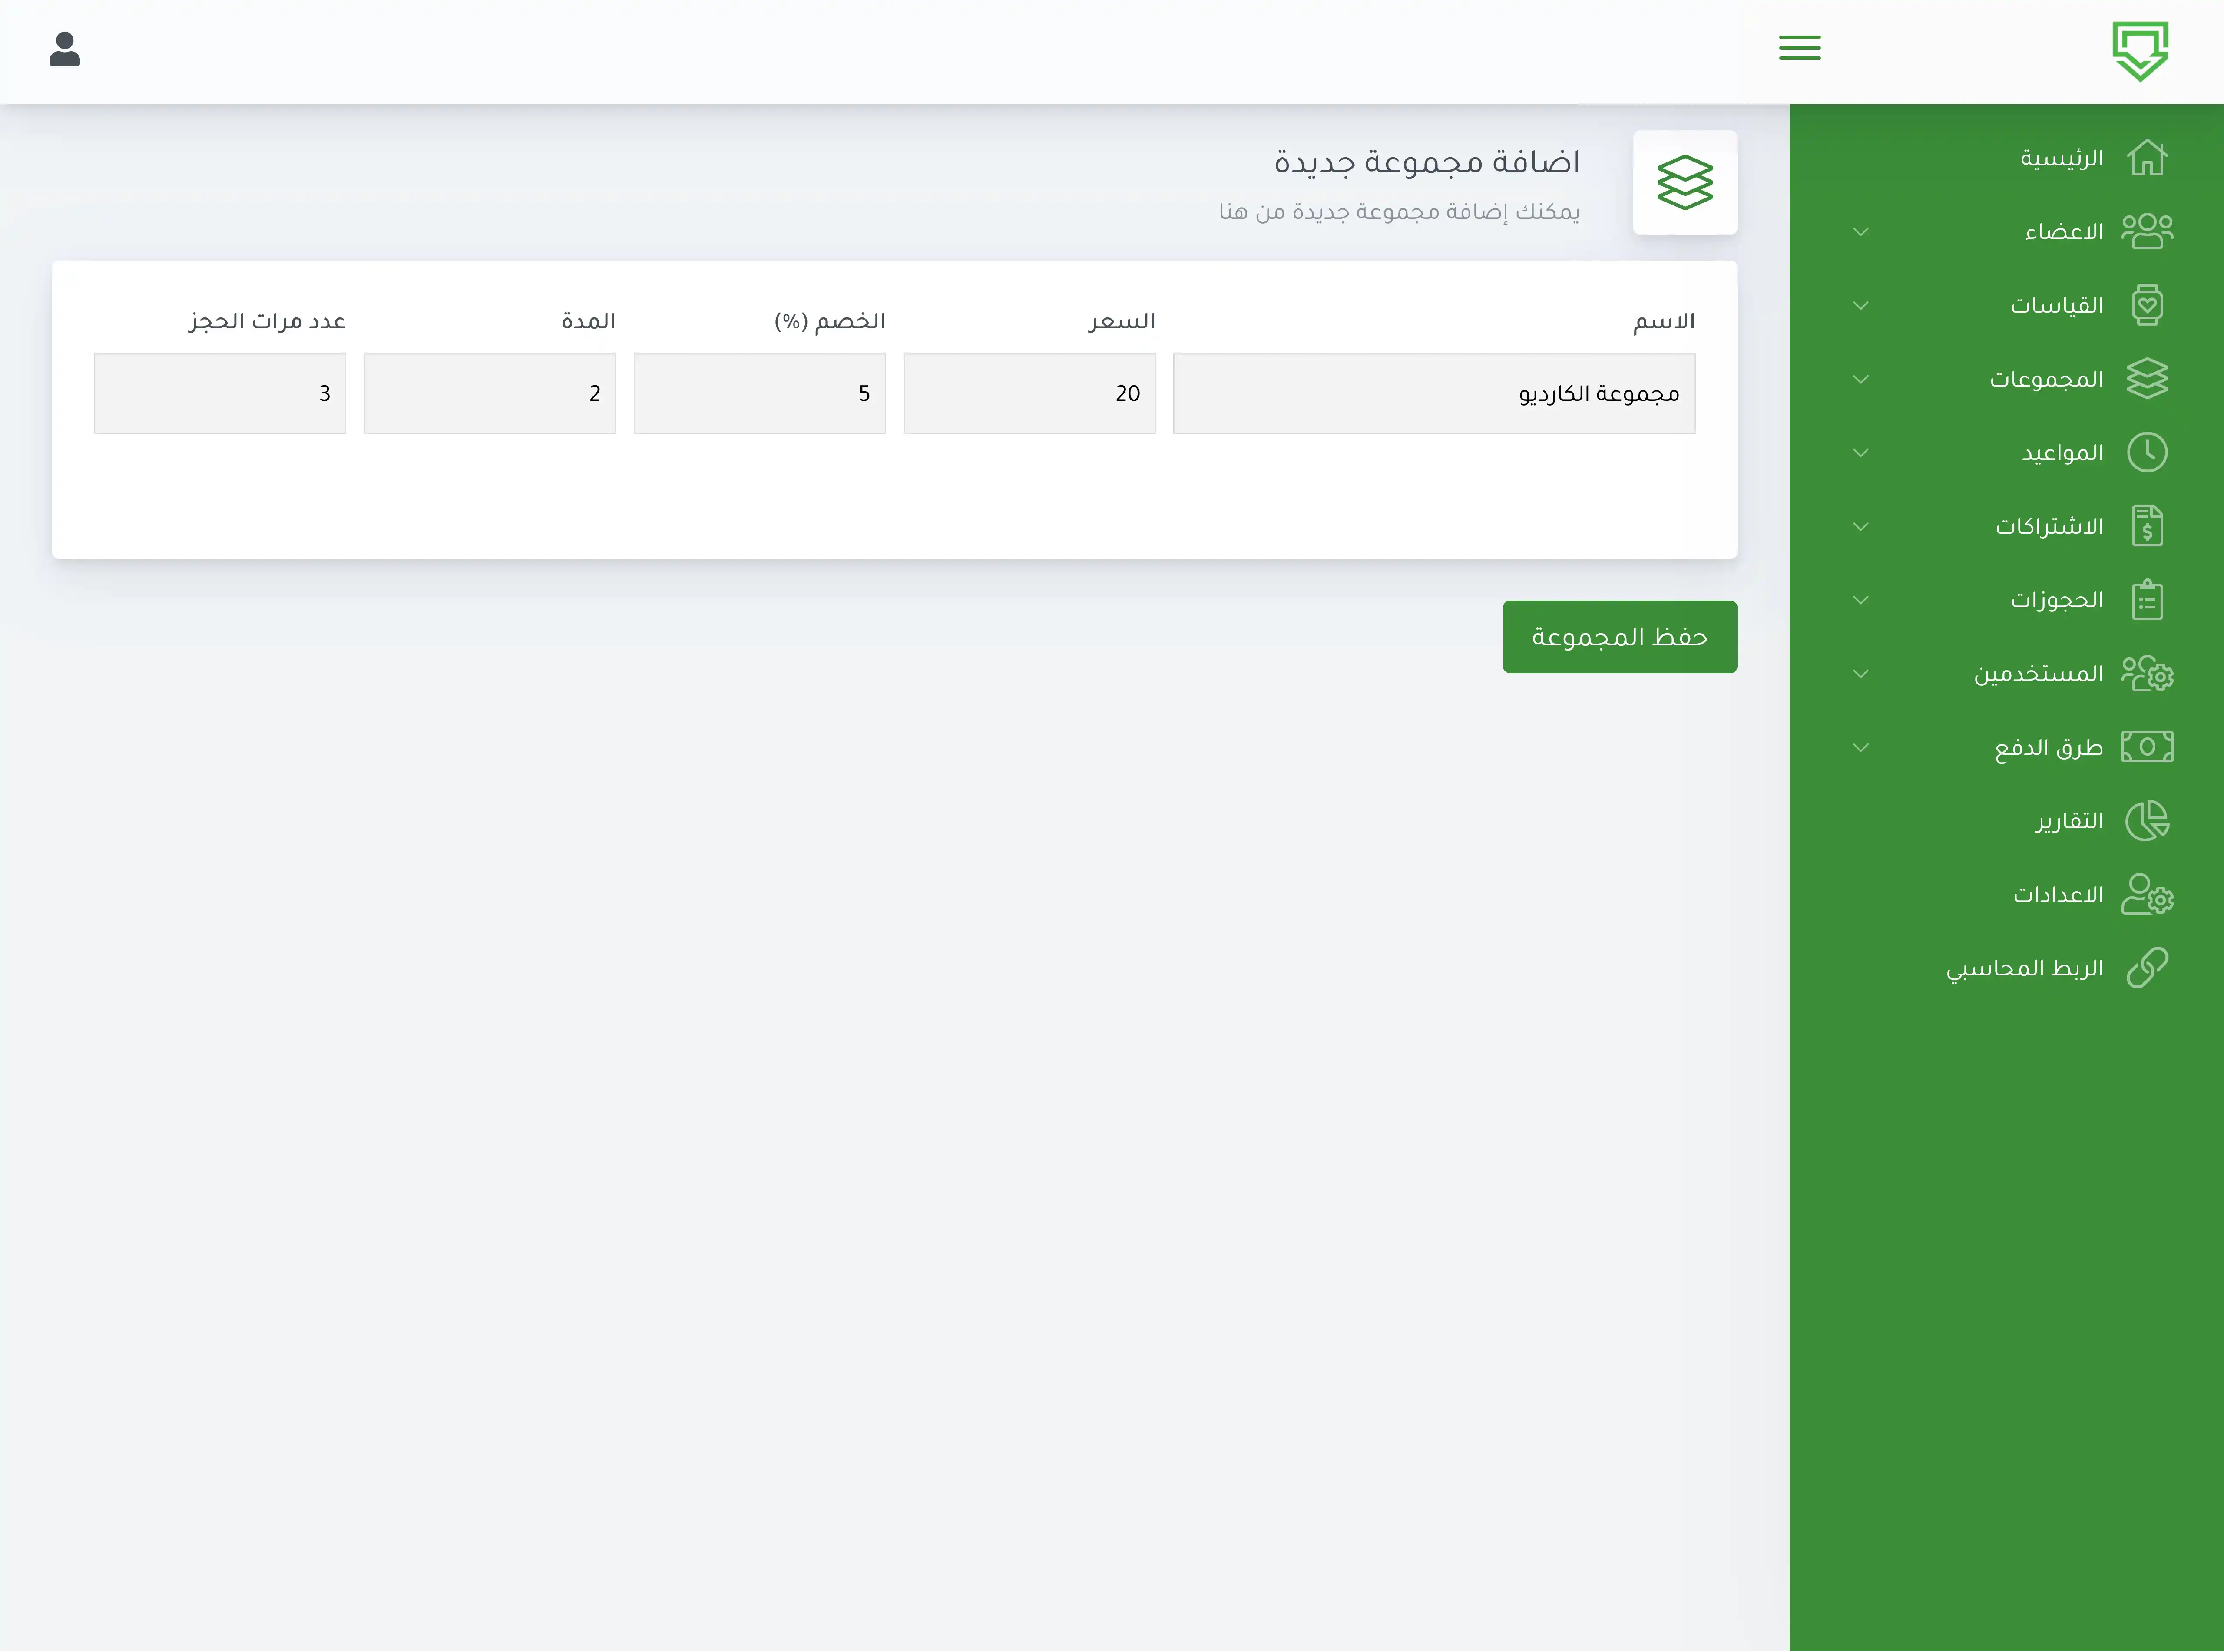Focus the الاسم name input field
The width and height of the screenshot is (2224, 1652).
click(x=1434, y=393)
